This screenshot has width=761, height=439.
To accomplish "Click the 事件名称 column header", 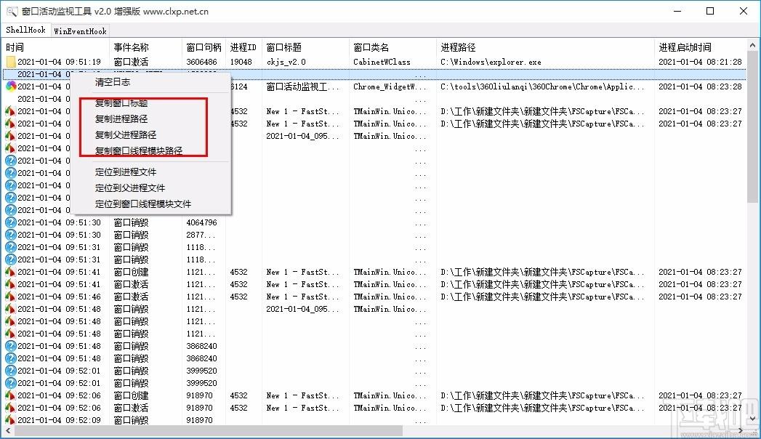I will 146,47.
